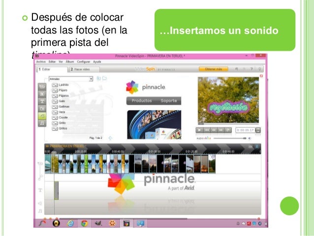Click the timecode field showing 0:00:05.17
Image resolution: width=314 pixels, height=236 pixels.
tap(245, 130)
